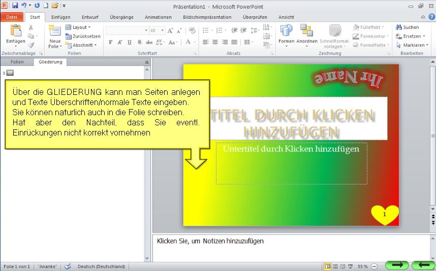Screen dimensions: 436x271
Task: Click the Einfügen paste clipboard icon
Action: pyautogui.click(x=15, y=31)
